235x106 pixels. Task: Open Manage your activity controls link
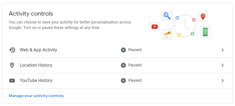36,96
